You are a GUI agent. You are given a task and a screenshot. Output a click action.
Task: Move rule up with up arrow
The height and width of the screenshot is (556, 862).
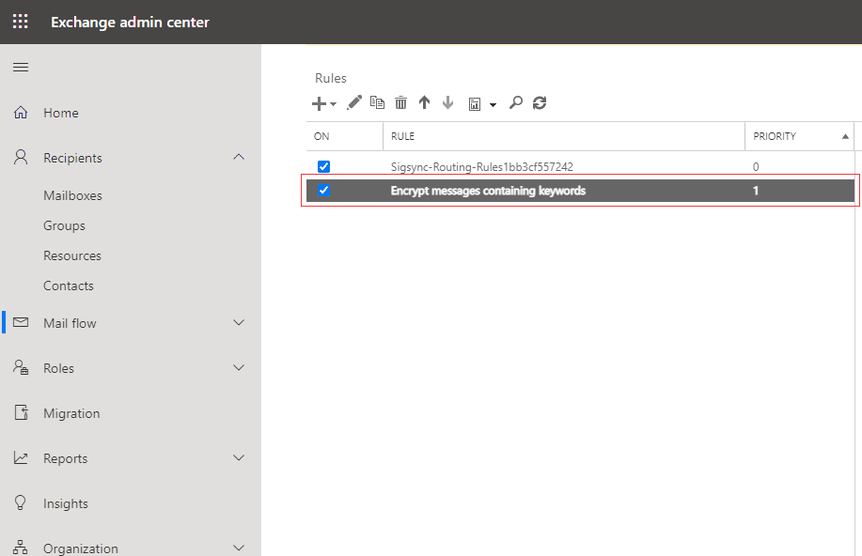point(424,103)
